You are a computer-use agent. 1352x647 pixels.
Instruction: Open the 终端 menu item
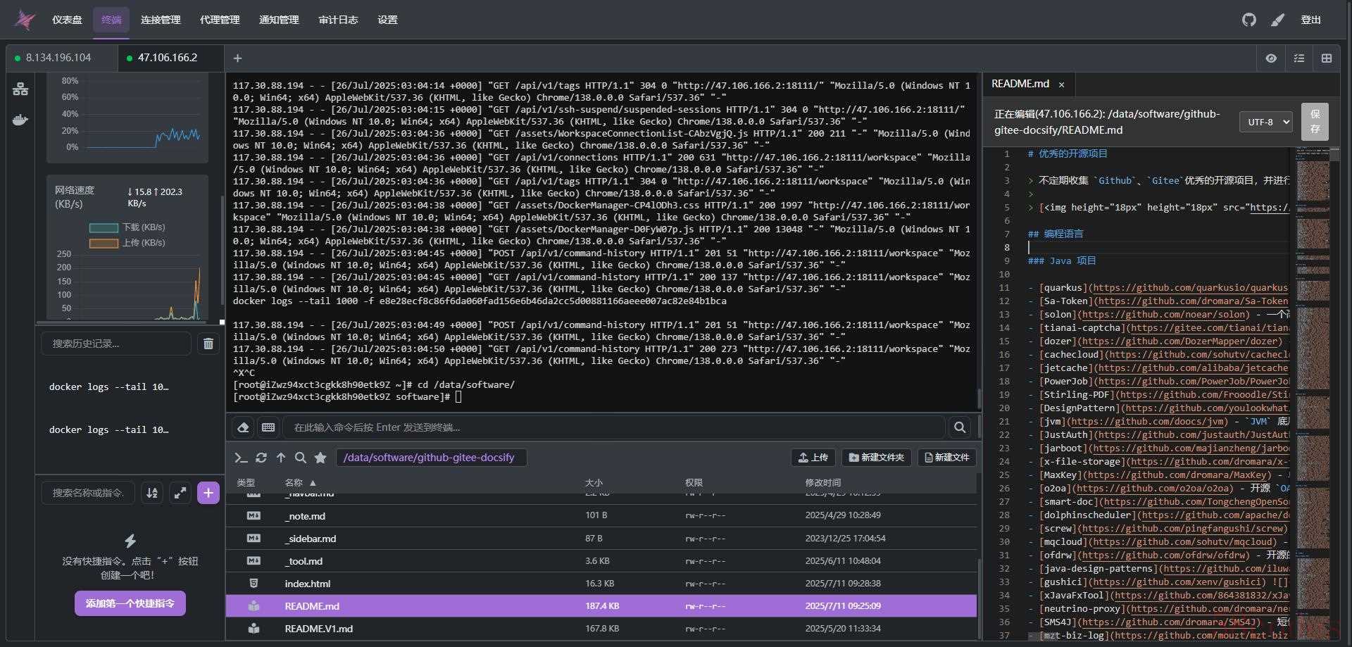(x=111, y=20)
